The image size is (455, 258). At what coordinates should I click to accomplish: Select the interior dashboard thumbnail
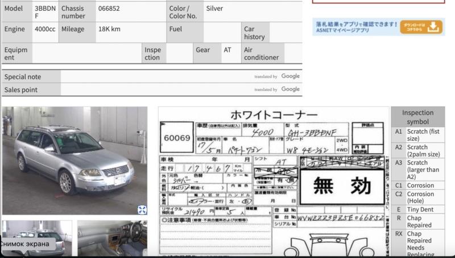pos(112,238)
